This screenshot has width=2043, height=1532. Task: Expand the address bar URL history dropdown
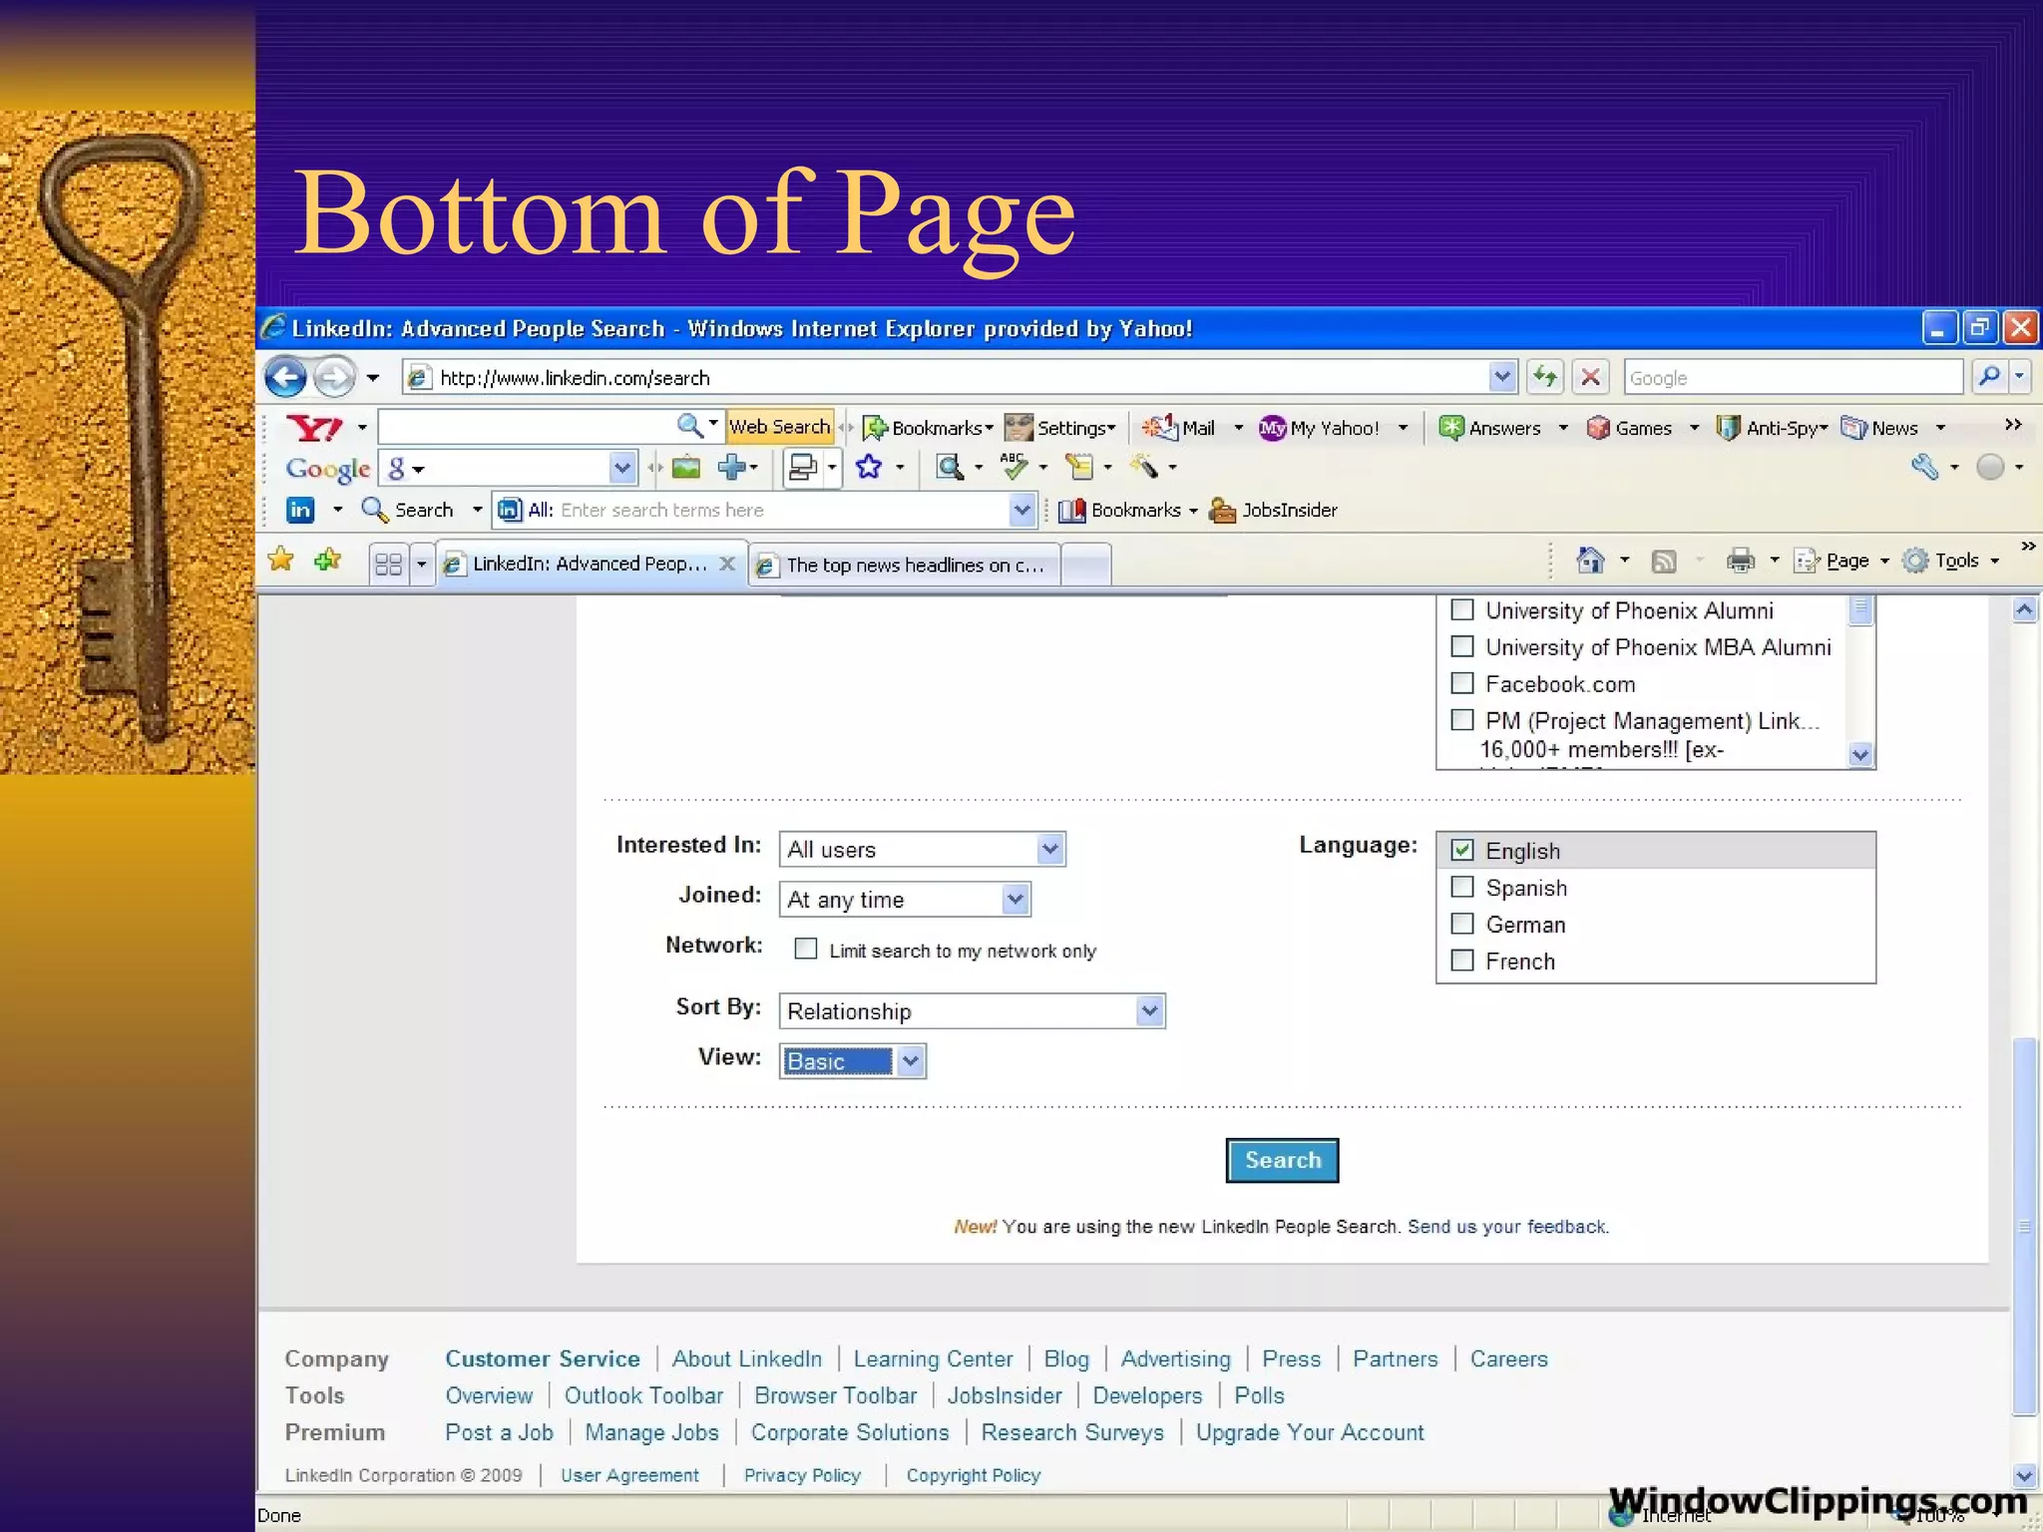[1502, 377]
